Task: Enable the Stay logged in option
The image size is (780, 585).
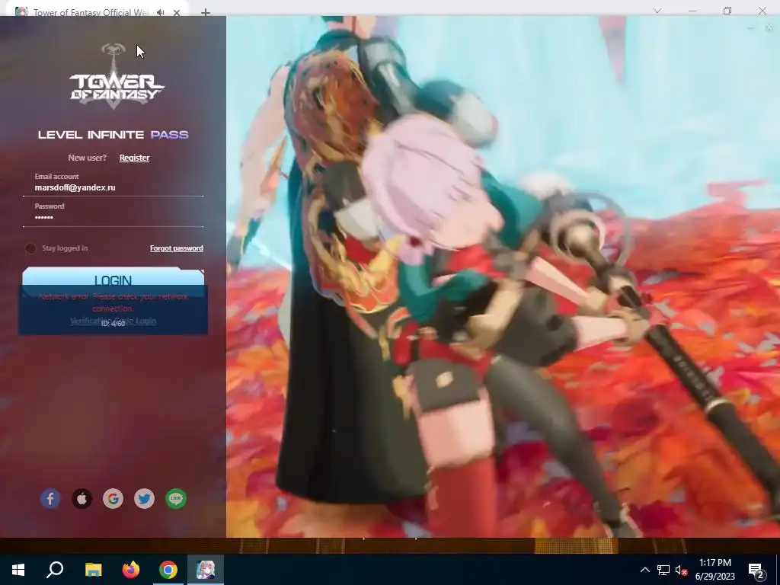Action: click(x=30, y=248)
